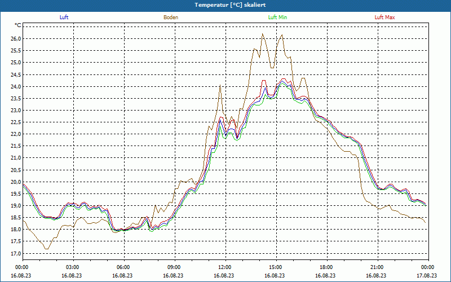Click the date label under 21:00
The height and width of the screenshot is (282, 451).
coord(376,275)
